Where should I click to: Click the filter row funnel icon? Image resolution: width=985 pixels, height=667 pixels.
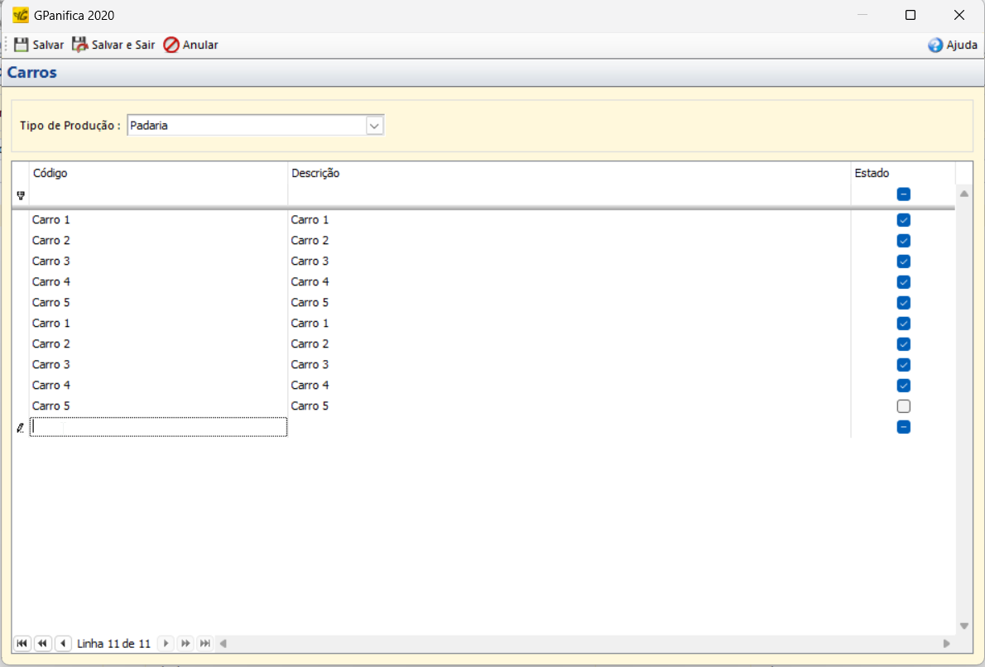tap(21, 195)
